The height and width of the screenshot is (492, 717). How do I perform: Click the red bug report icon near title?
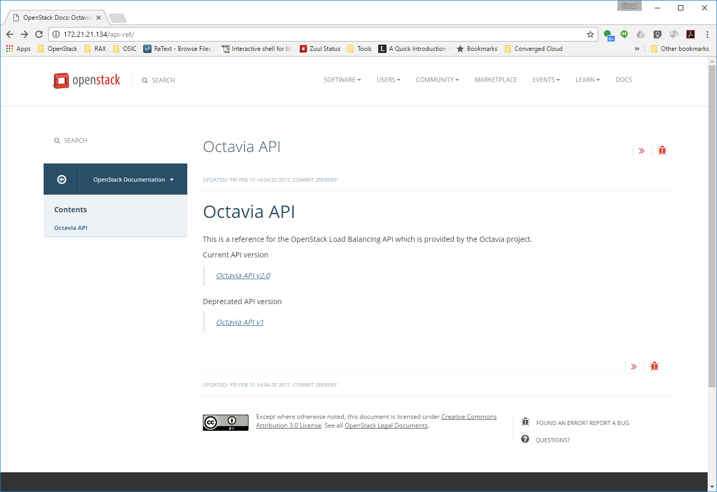662,151
